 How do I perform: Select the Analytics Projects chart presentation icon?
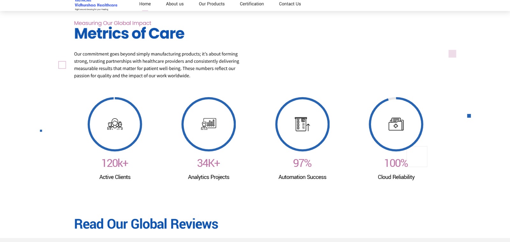pos(209,124)
